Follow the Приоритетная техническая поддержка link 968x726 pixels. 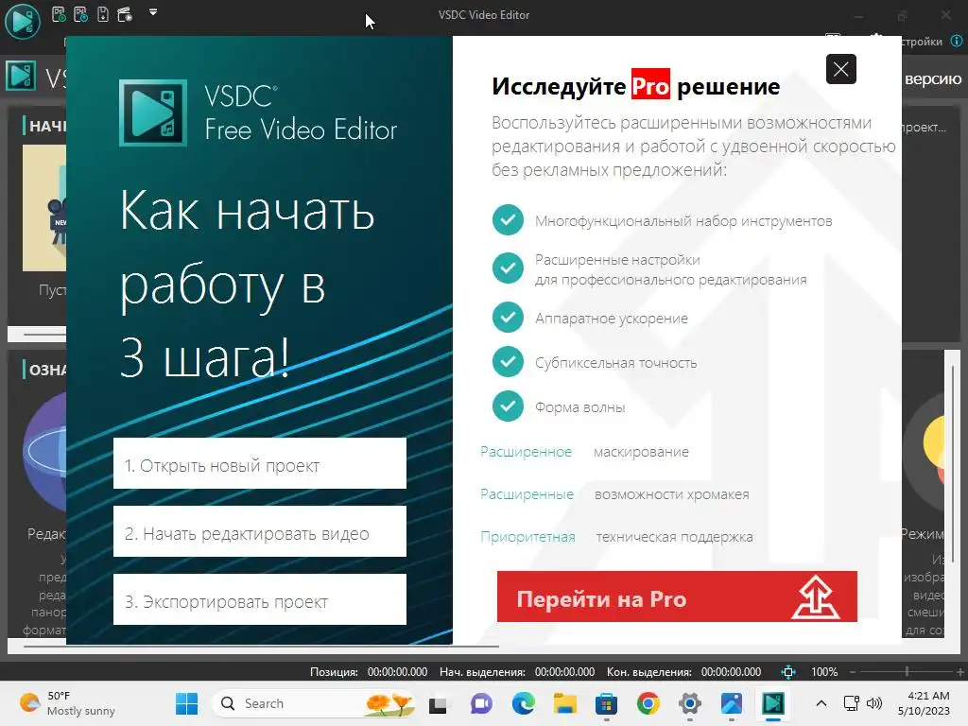coord(616,537)
